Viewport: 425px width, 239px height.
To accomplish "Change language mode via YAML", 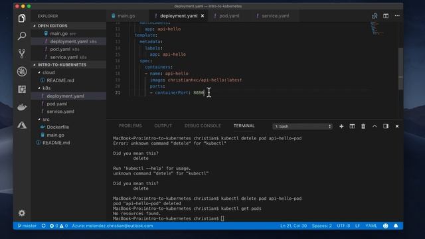I will (x=371, y=226).
